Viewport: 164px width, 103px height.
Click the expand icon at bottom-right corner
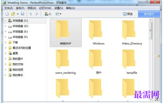pos(157,99)
